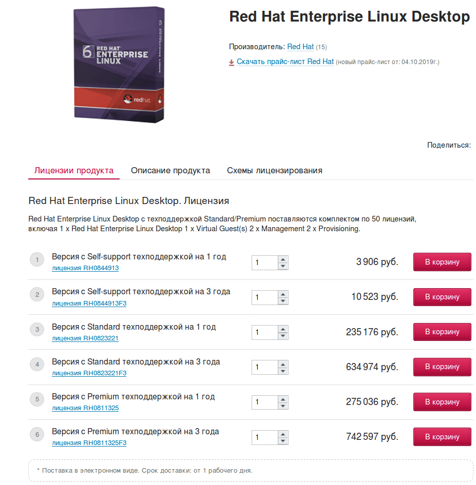Increase quantity for Self-support 1 год license

[283, 259]
